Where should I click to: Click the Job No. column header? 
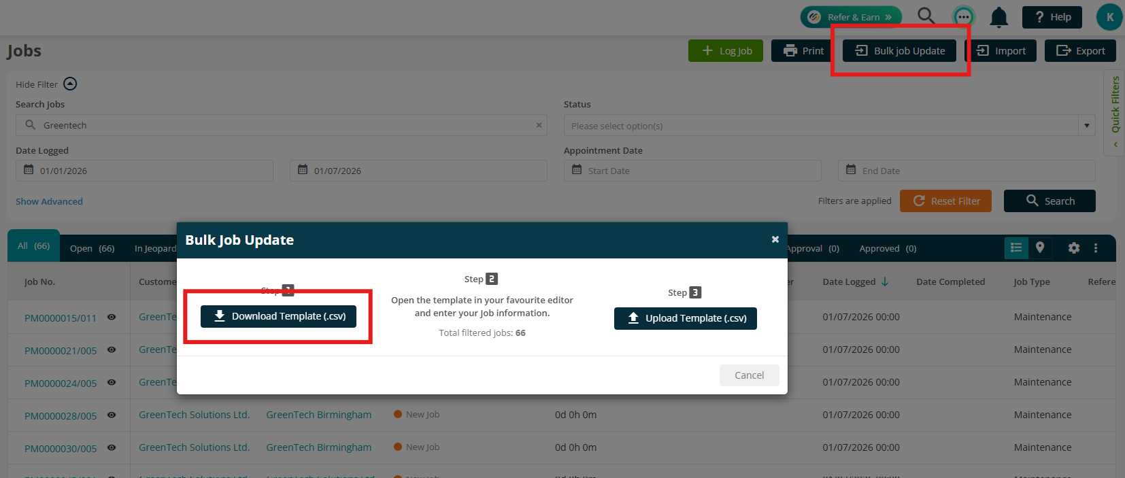coord(39,282)
